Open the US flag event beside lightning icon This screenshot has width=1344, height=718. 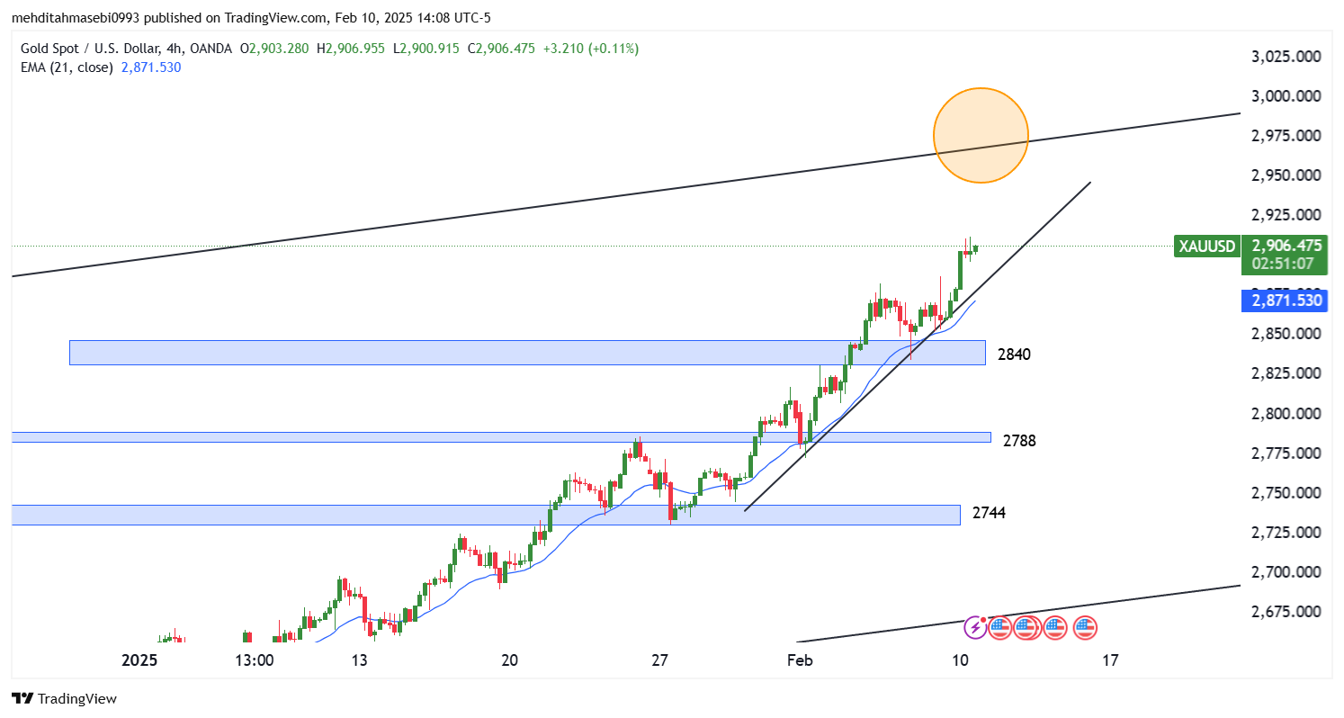point(1000,627)
